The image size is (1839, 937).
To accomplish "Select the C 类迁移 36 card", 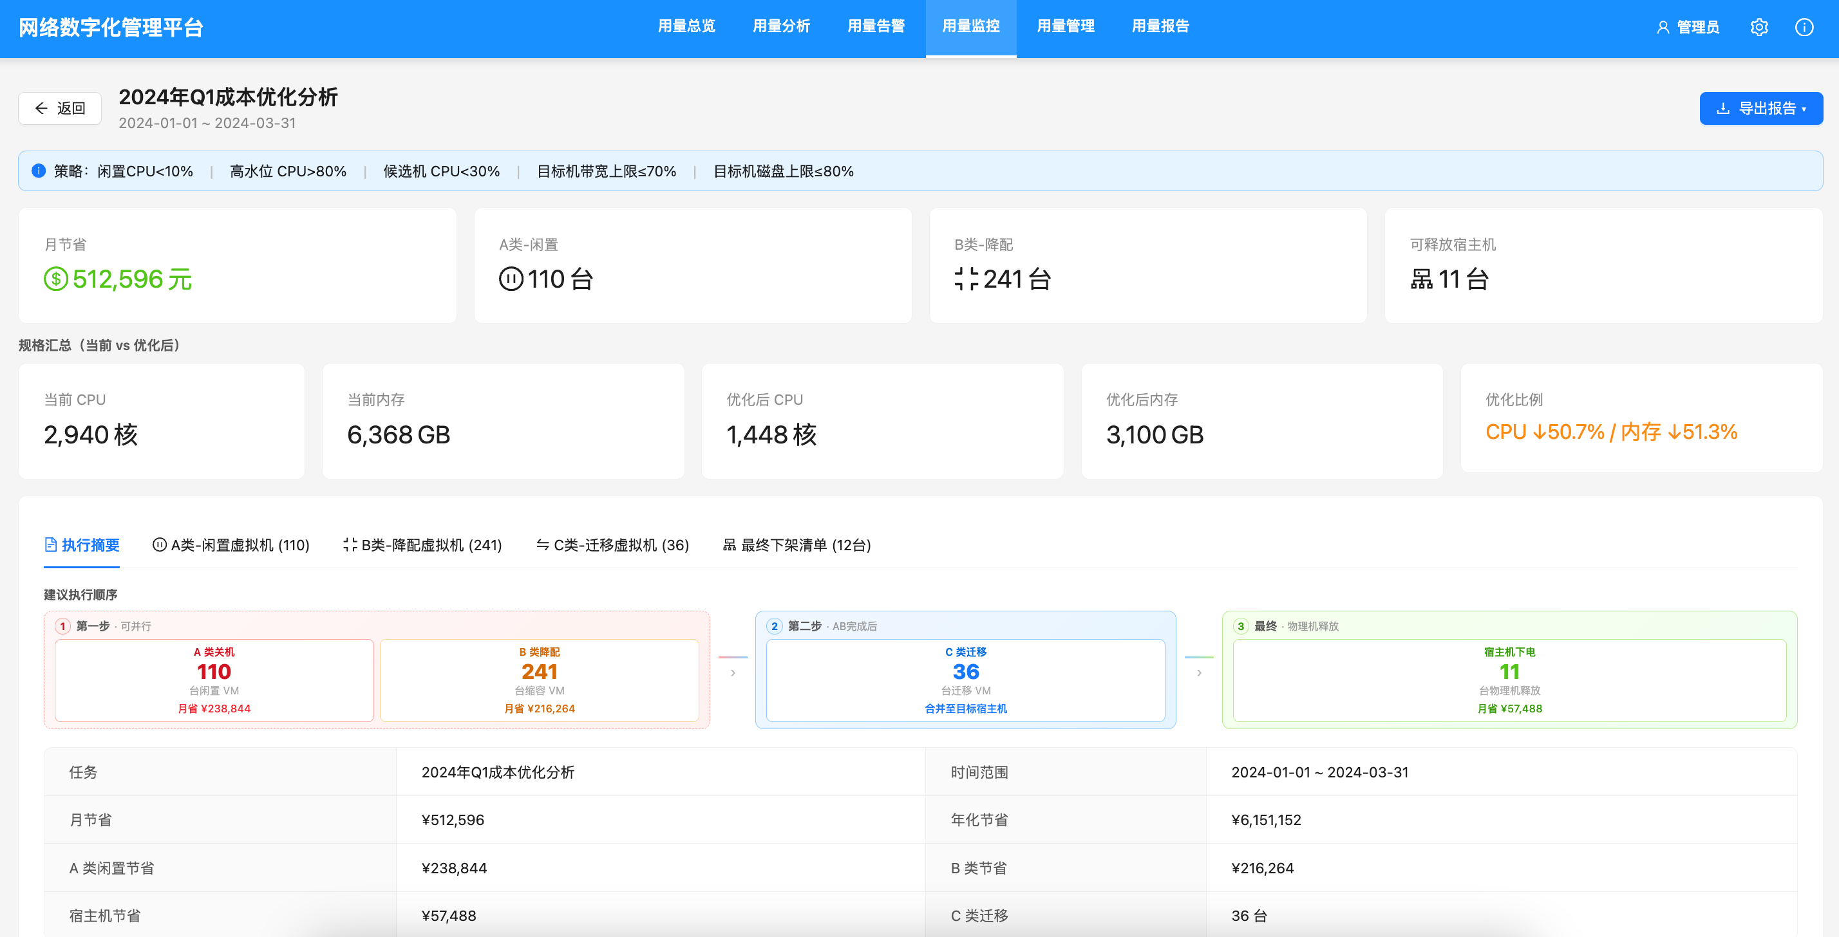I will click(966, 680).
